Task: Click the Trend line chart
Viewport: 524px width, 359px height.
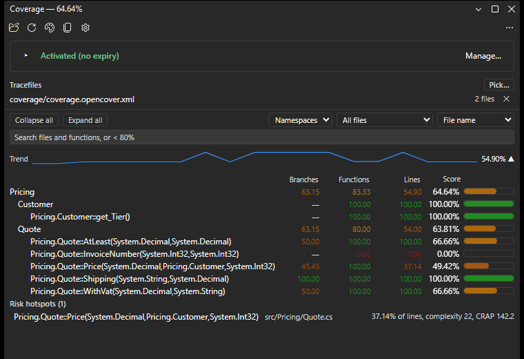Action: [254, 158]
